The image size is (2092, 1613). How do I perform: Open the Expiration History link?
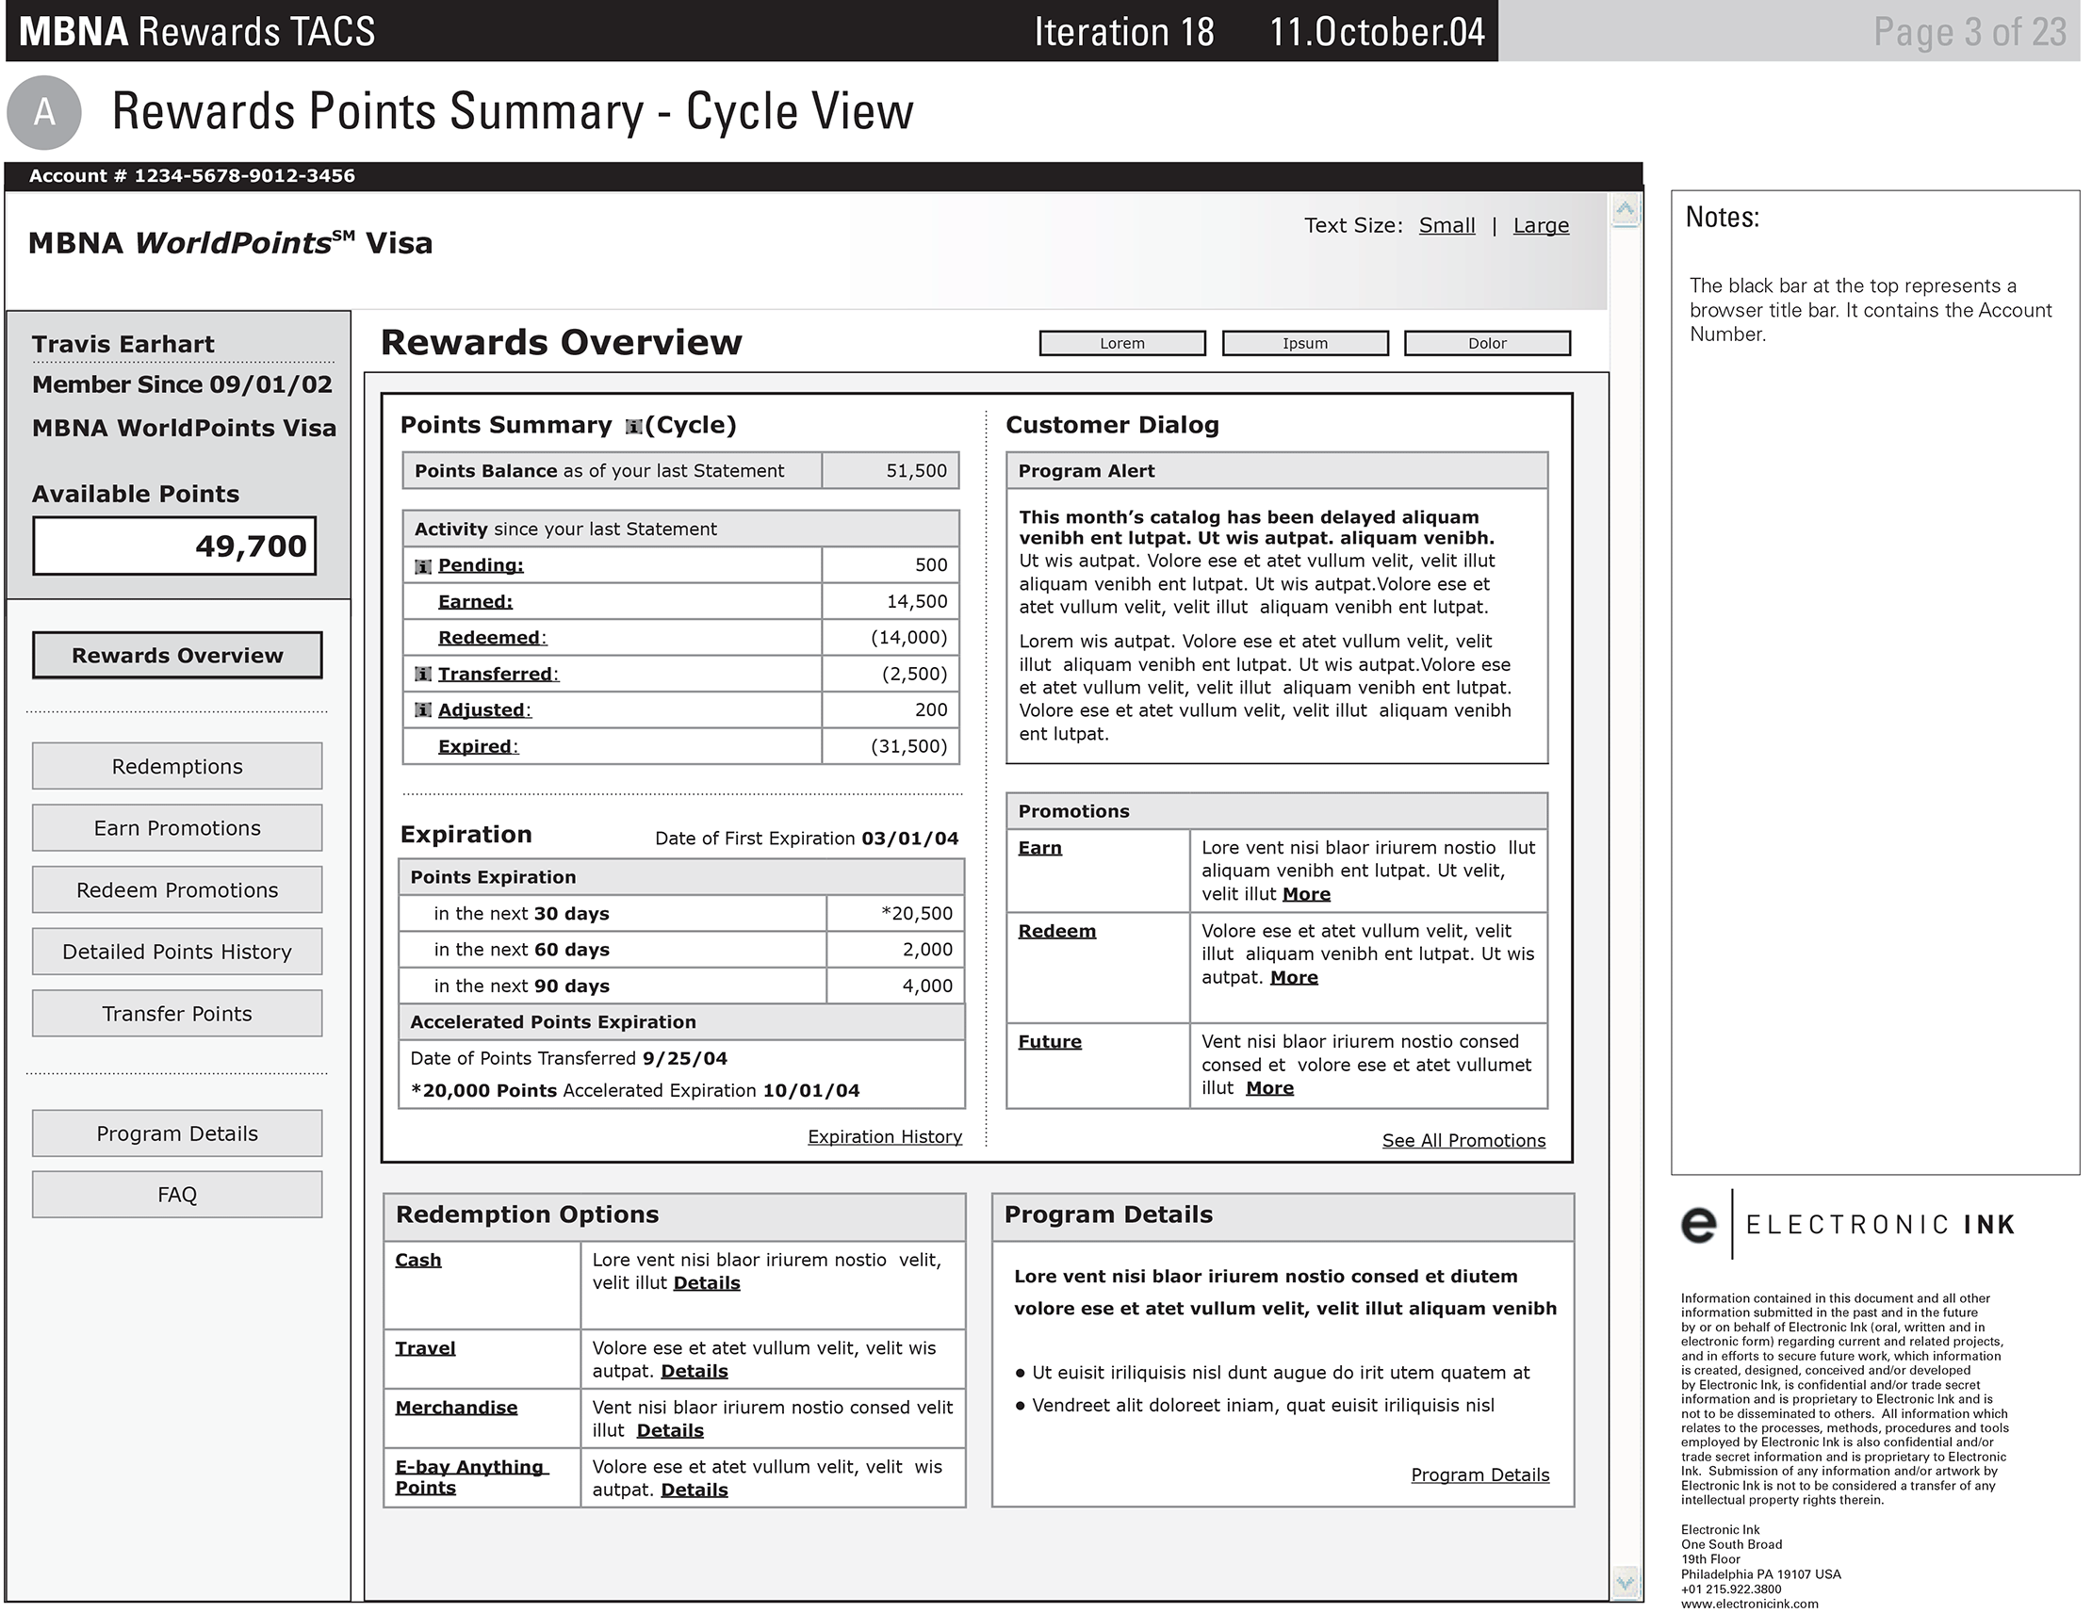[x=884, y=1136]
